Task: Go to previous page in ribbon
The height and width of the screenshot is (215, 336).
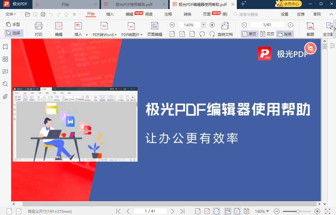Action: coord(244,25)
